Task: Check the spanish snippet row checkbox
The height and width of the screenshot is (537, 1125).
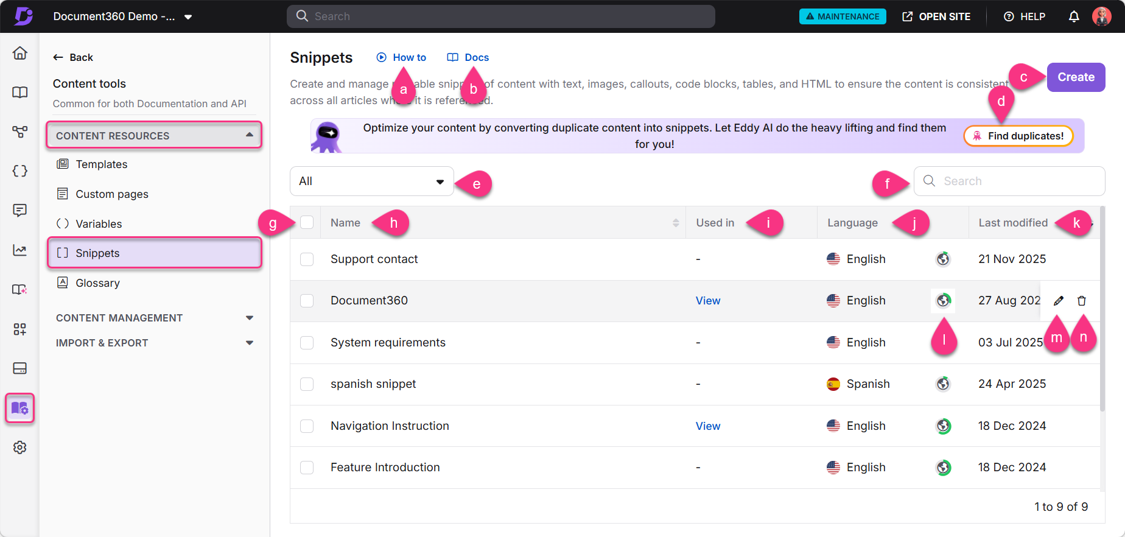Action: (x=307, y=384)
